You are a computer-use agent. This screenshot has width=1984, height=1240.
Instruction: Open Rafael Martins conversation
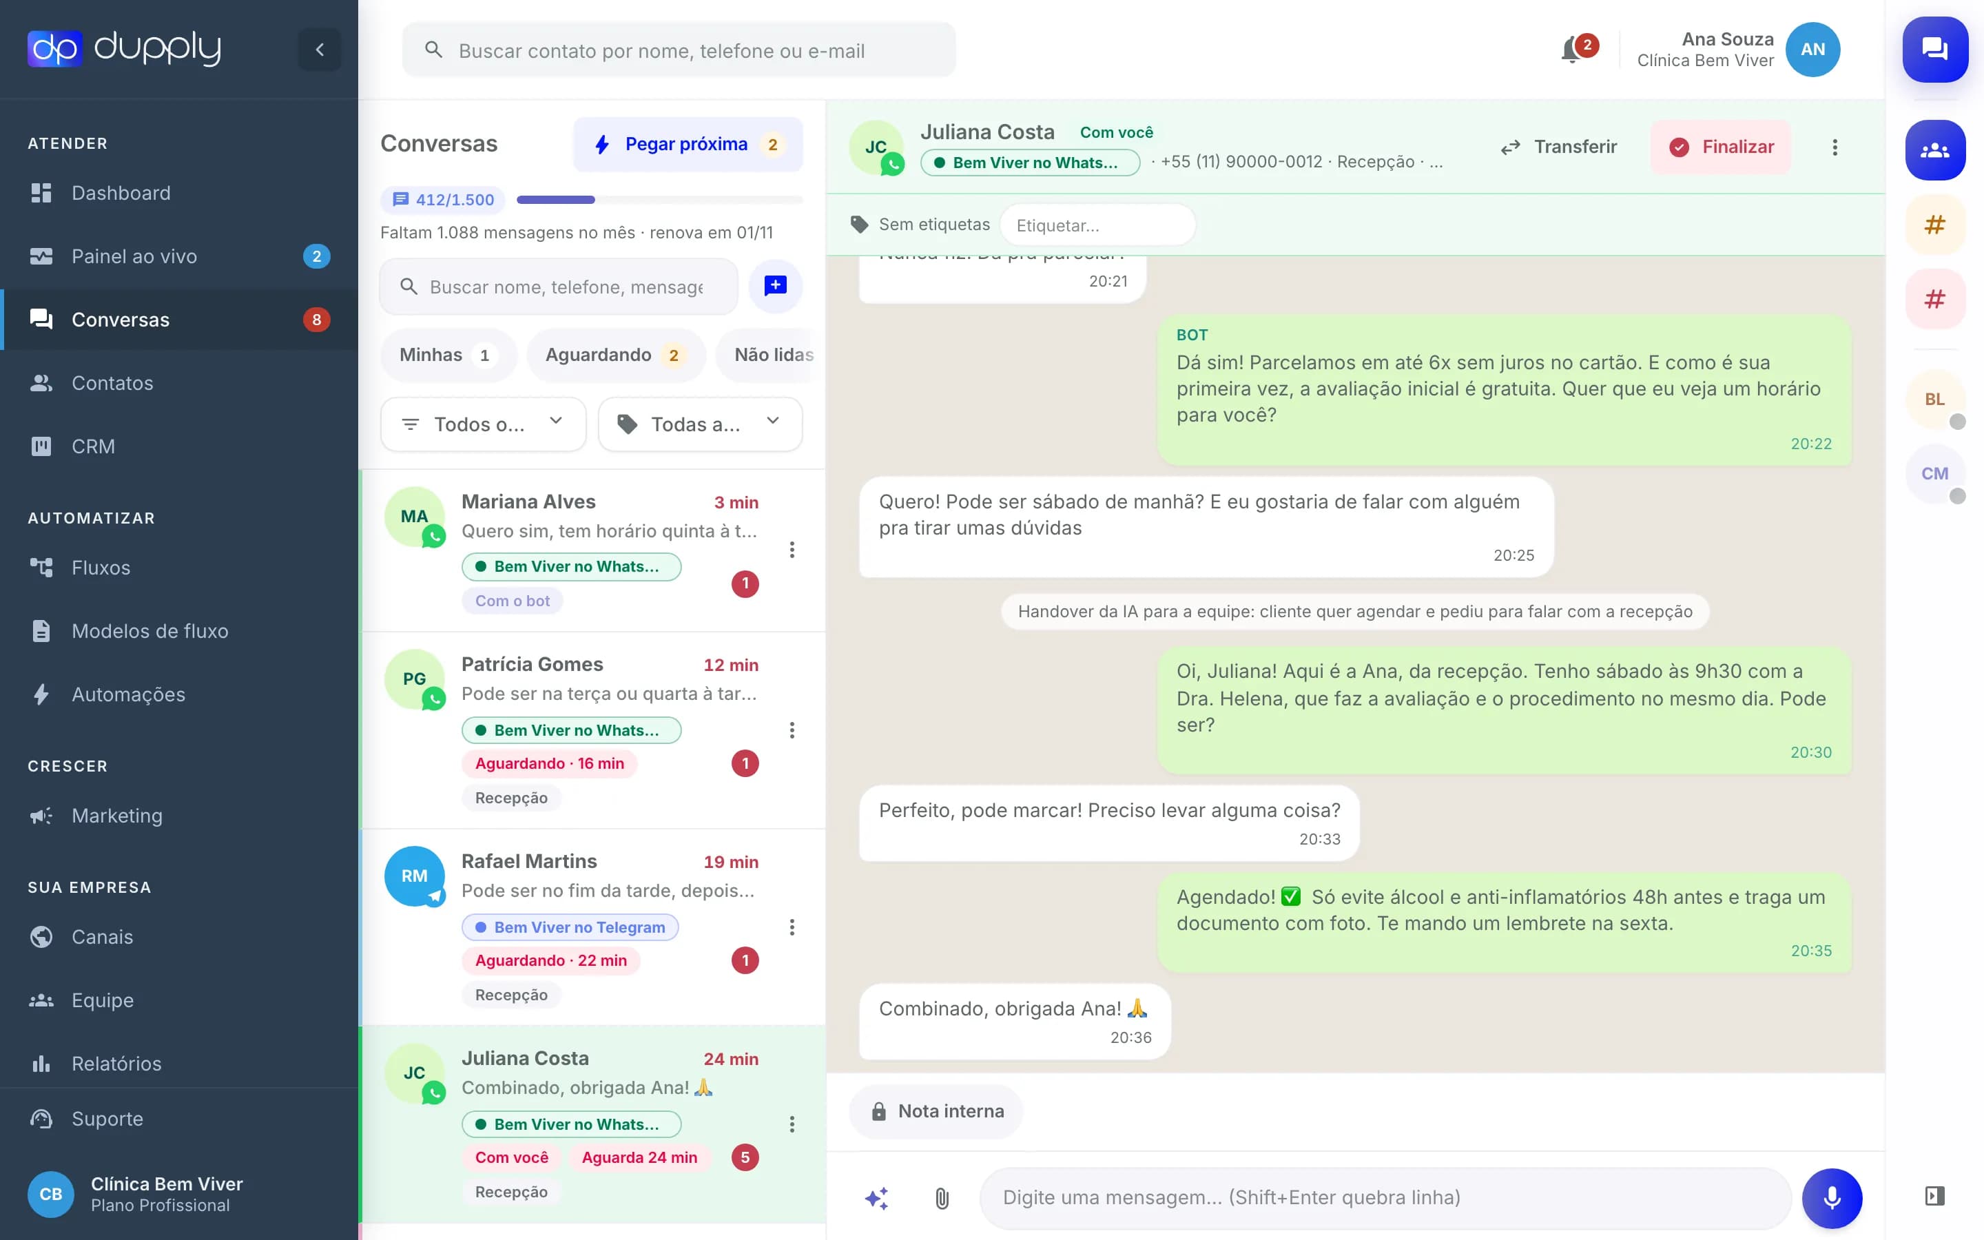[x=592, y=927]
